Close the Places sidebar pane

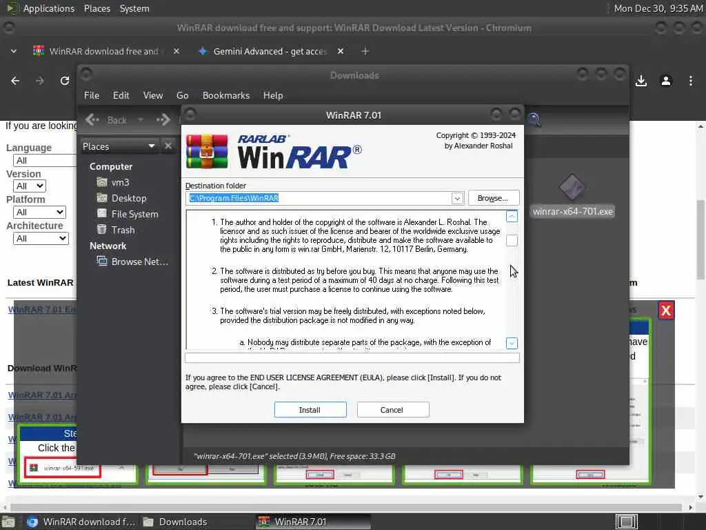tap(168, 146)
